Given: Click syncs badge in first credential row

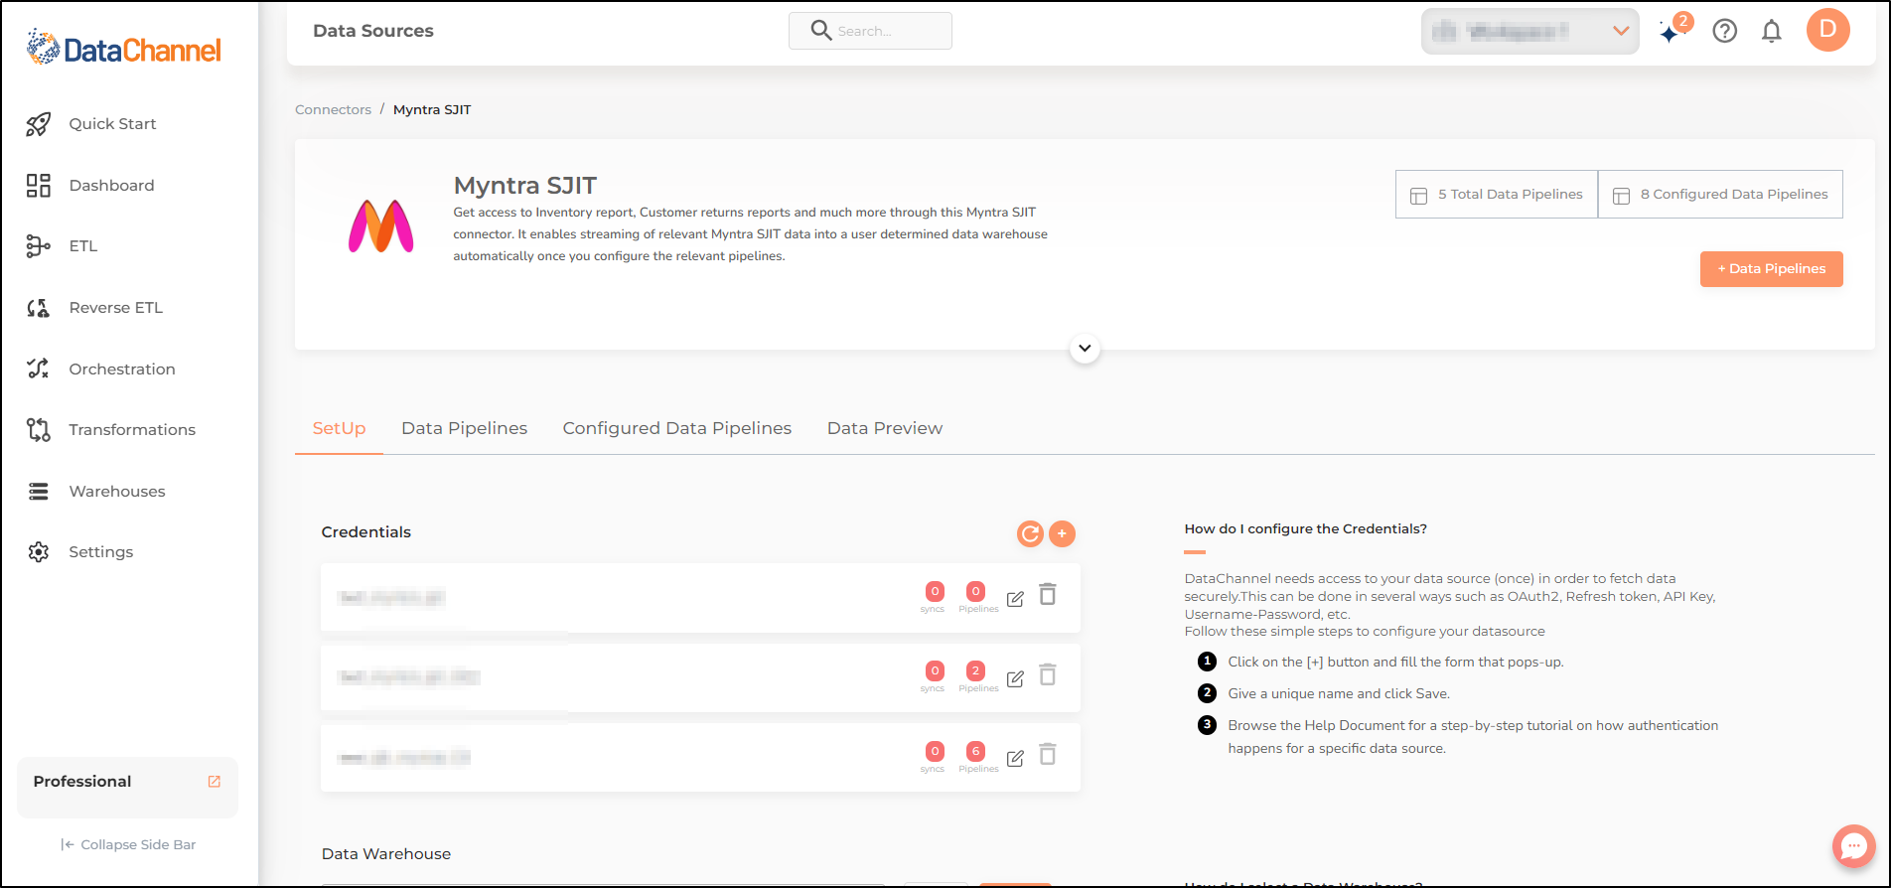Looking at the screenshot, I should pyautogui.click(x=935, y=592).
